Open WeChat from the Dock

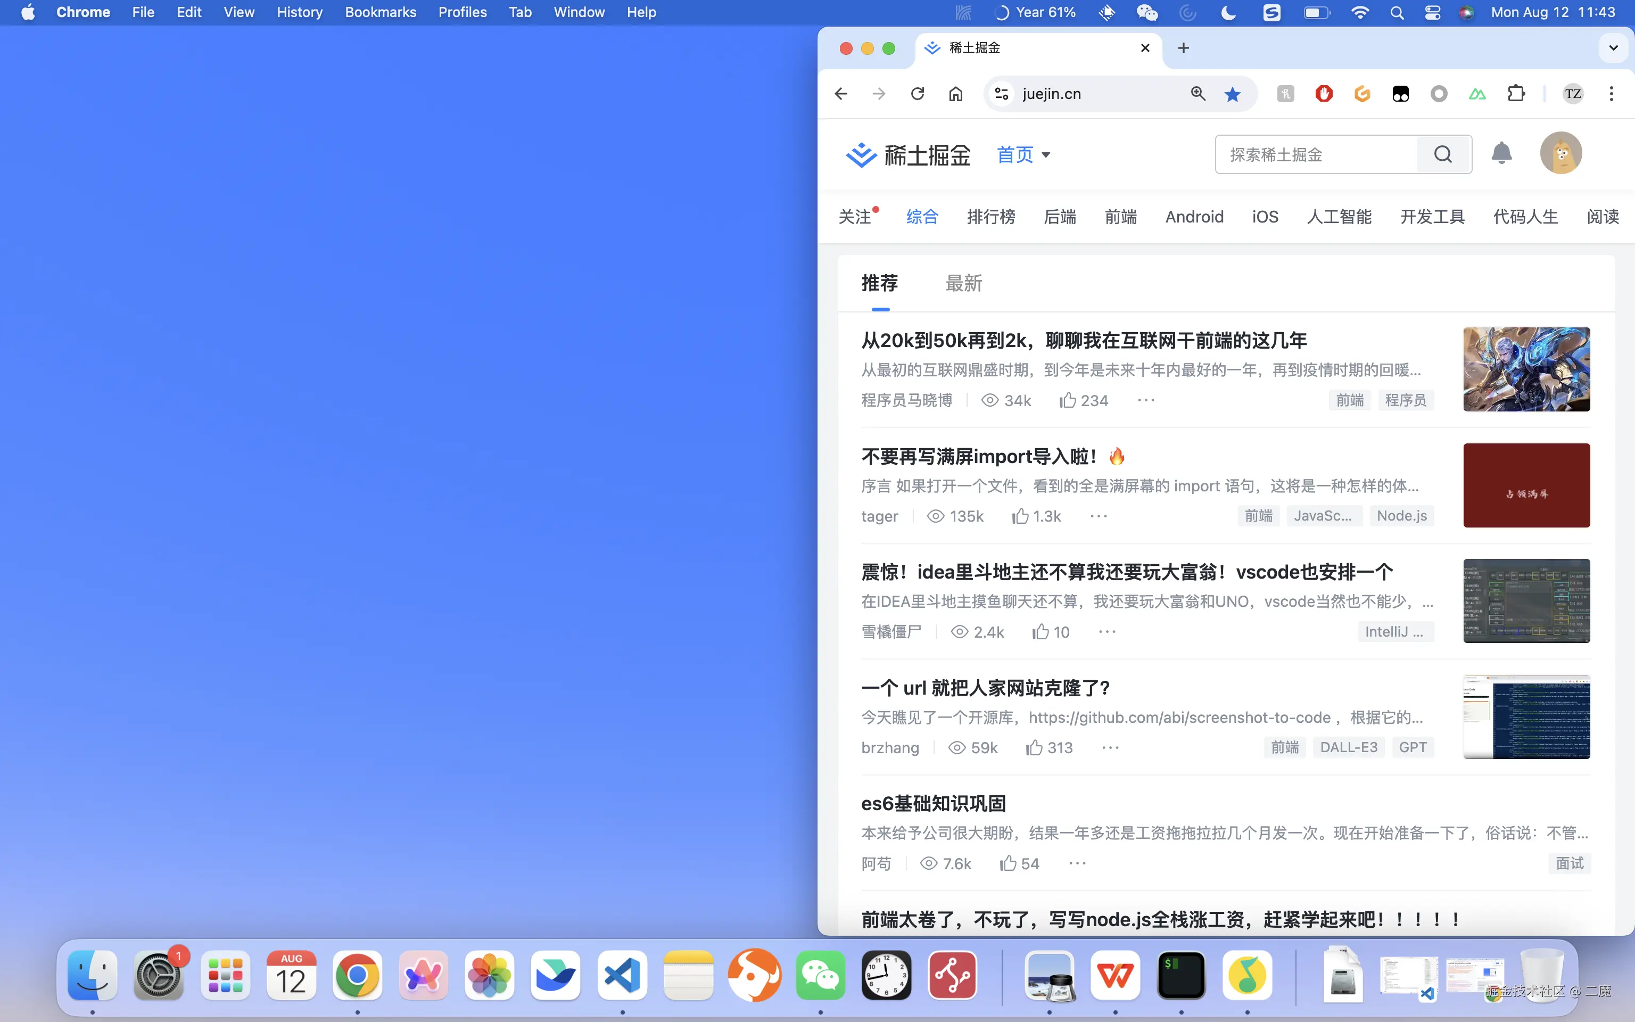point(820,975)
